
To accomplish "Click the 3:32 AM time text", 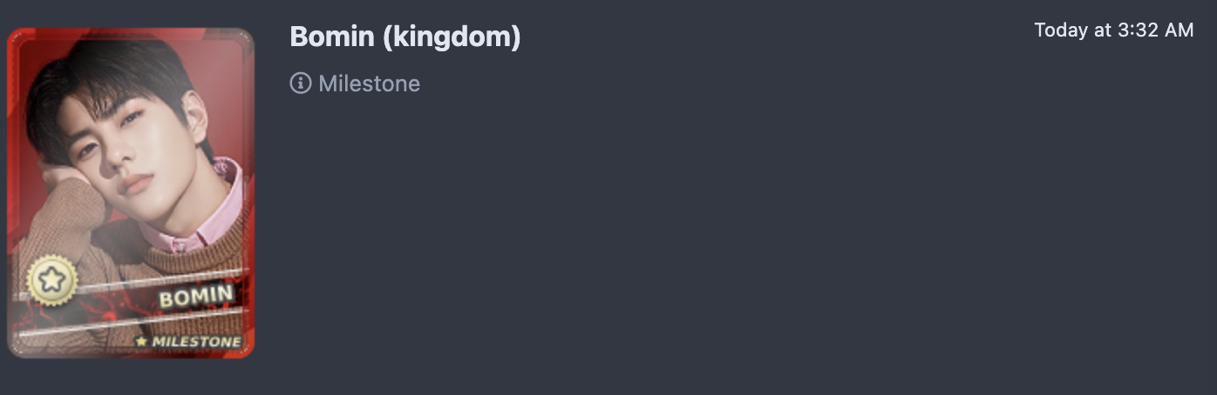I will coord(1156,30).
